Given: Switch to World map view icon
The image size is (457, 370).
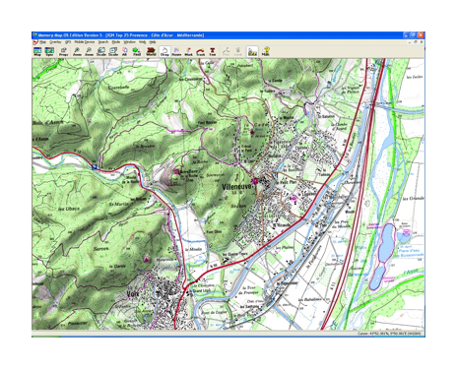Looking at the screenshot, I should point(151,51).
